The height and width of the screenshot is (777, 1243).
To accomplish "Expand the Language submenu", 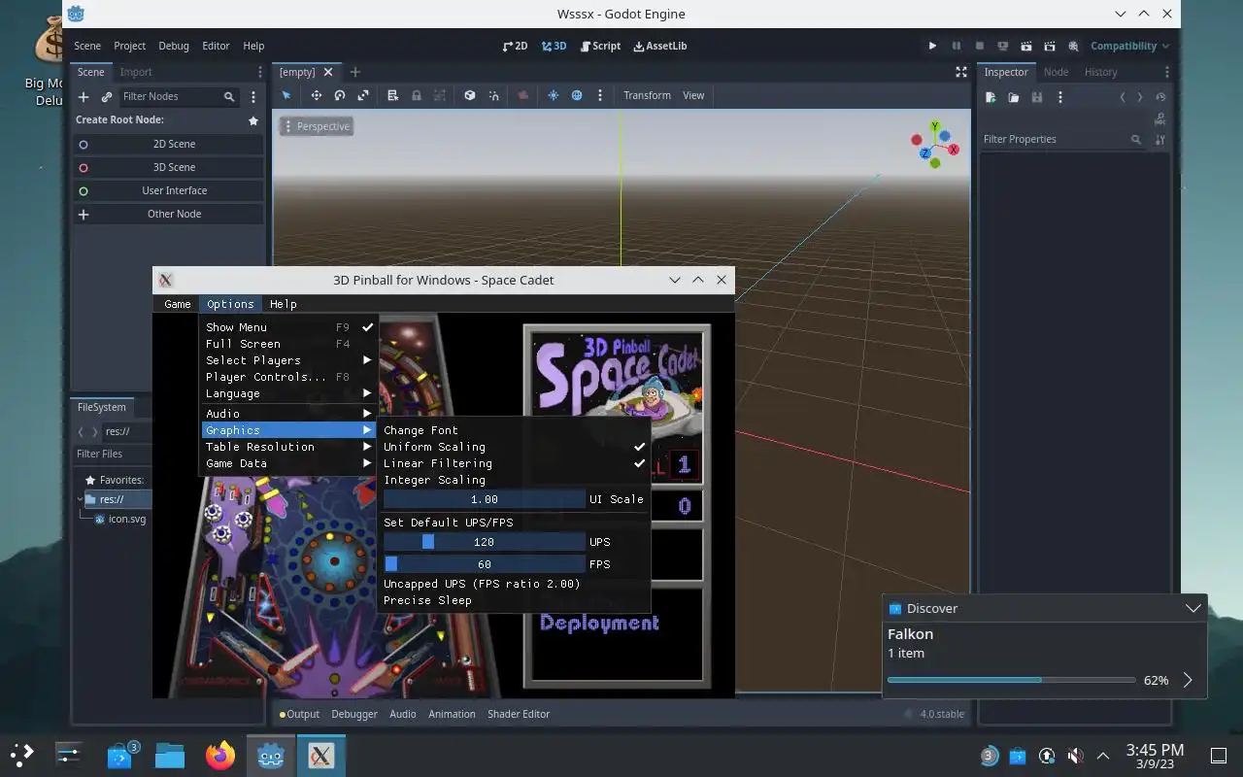I will click(x=288, y=393).
